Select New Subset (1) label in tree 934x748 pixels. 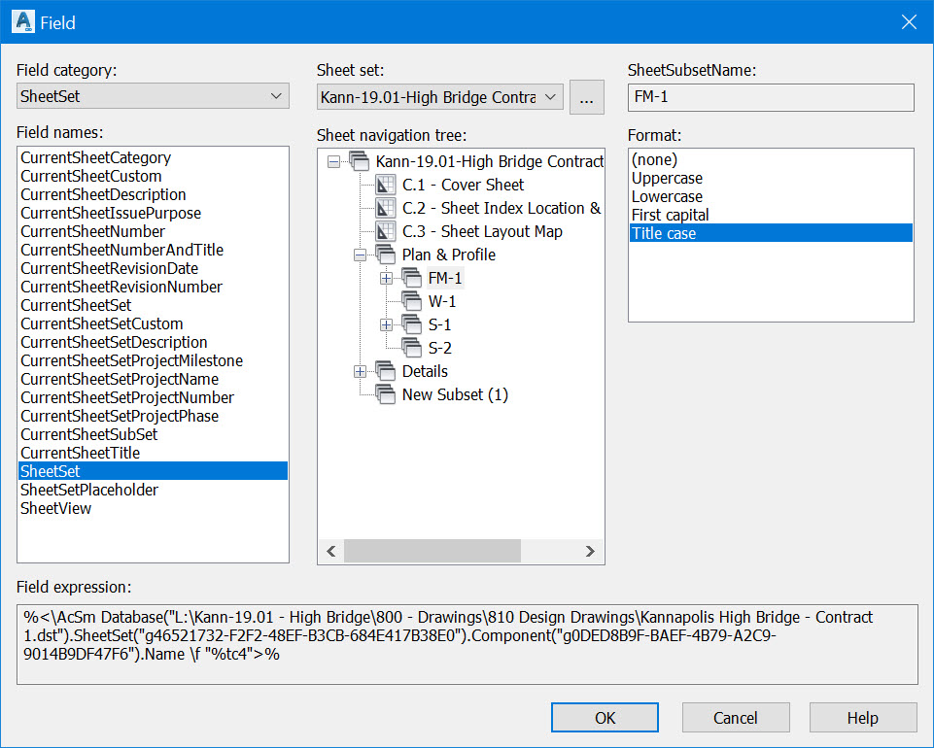(455, 394)
